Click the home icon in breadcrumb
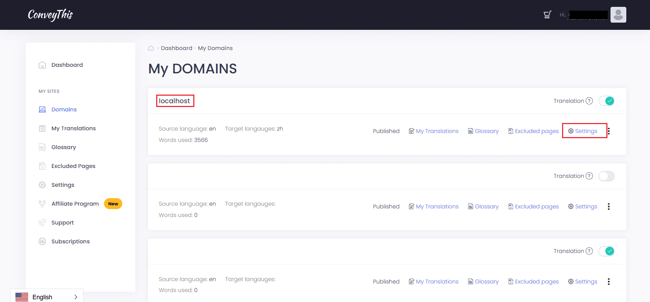The height and width of the screenshot is (302, 650). (151, 48)
